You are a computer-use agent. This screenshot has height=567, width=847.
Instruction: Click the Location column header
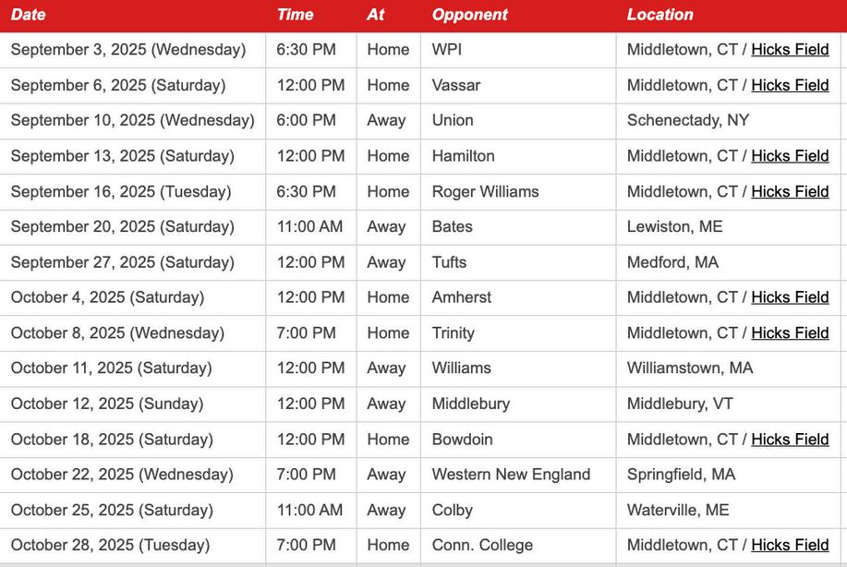pos(659,15)
